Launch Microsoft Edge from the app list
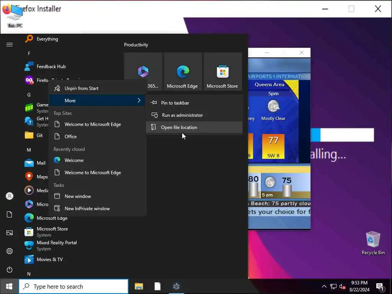The image size is (392, 294). (x=46, y=218)
